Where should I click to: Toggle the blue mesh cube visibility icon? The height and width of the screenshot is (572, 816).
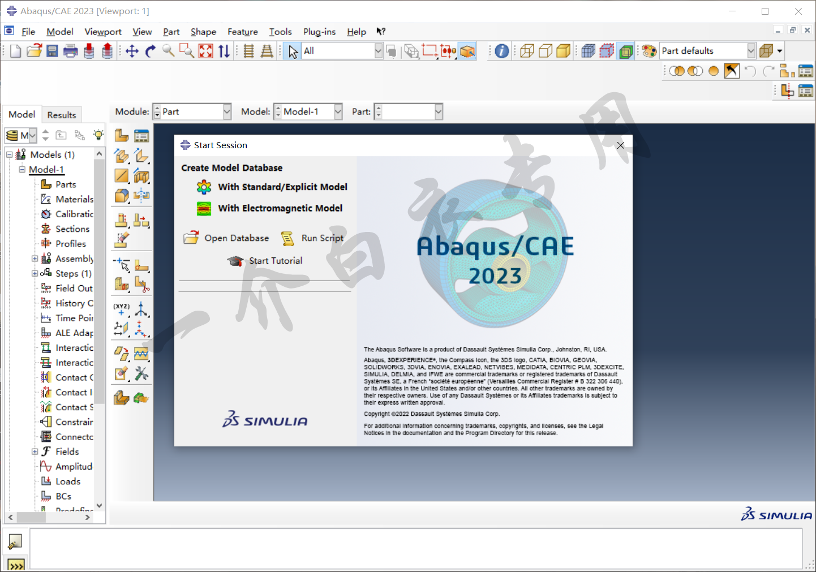click(589, 51)
